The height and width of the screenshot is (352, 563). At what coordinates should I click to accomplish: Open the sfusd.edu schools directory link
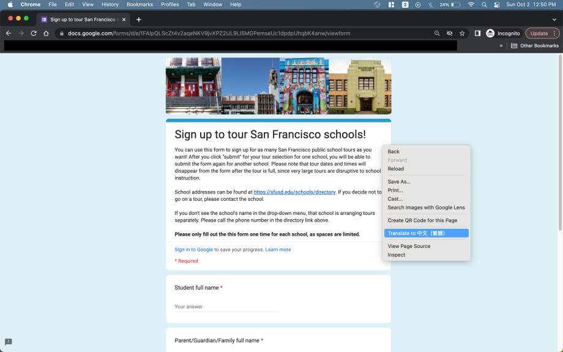[294, 192]
